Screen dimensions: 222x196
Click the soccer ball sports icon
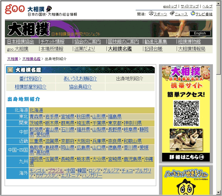point(151,13)
